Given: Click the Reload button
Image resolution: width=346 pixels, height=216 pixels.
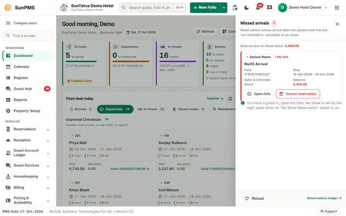Looking at the screenshot, I should click(254, 198).
